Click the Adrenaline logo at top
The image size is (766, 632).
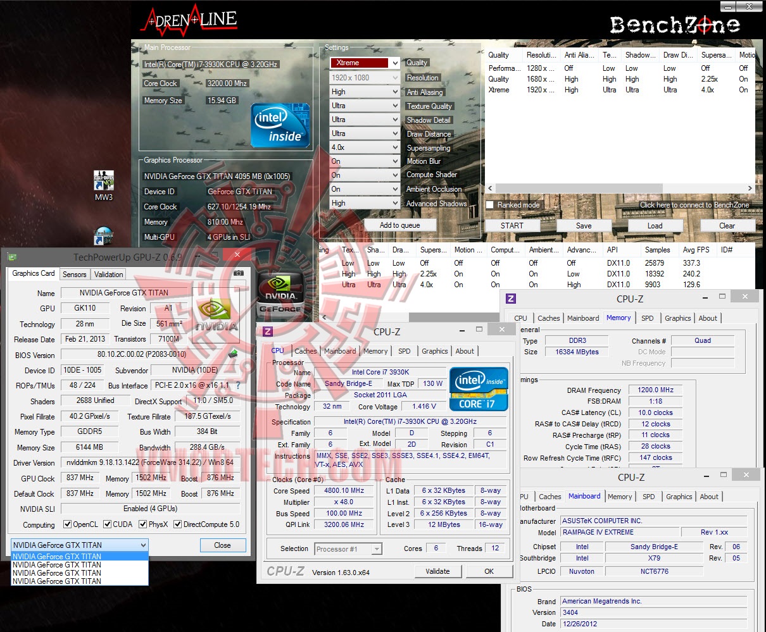(x=189, y=20)
